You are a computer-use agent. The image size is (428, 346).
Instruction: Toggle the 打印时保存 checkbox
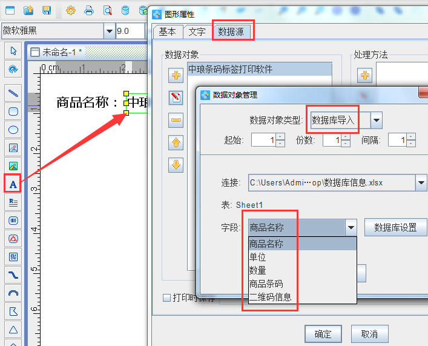click(x=166, y=298)
